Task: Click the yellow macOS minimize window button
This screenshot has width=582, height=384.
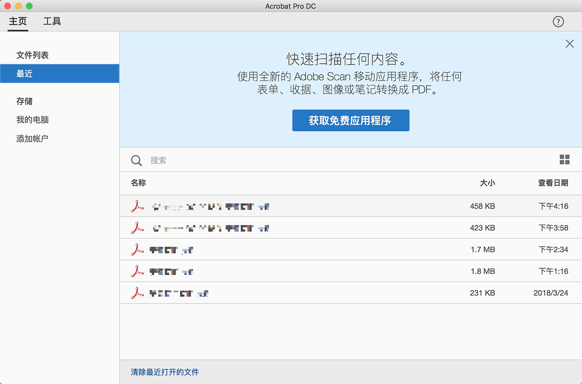Action: point(18,6)
